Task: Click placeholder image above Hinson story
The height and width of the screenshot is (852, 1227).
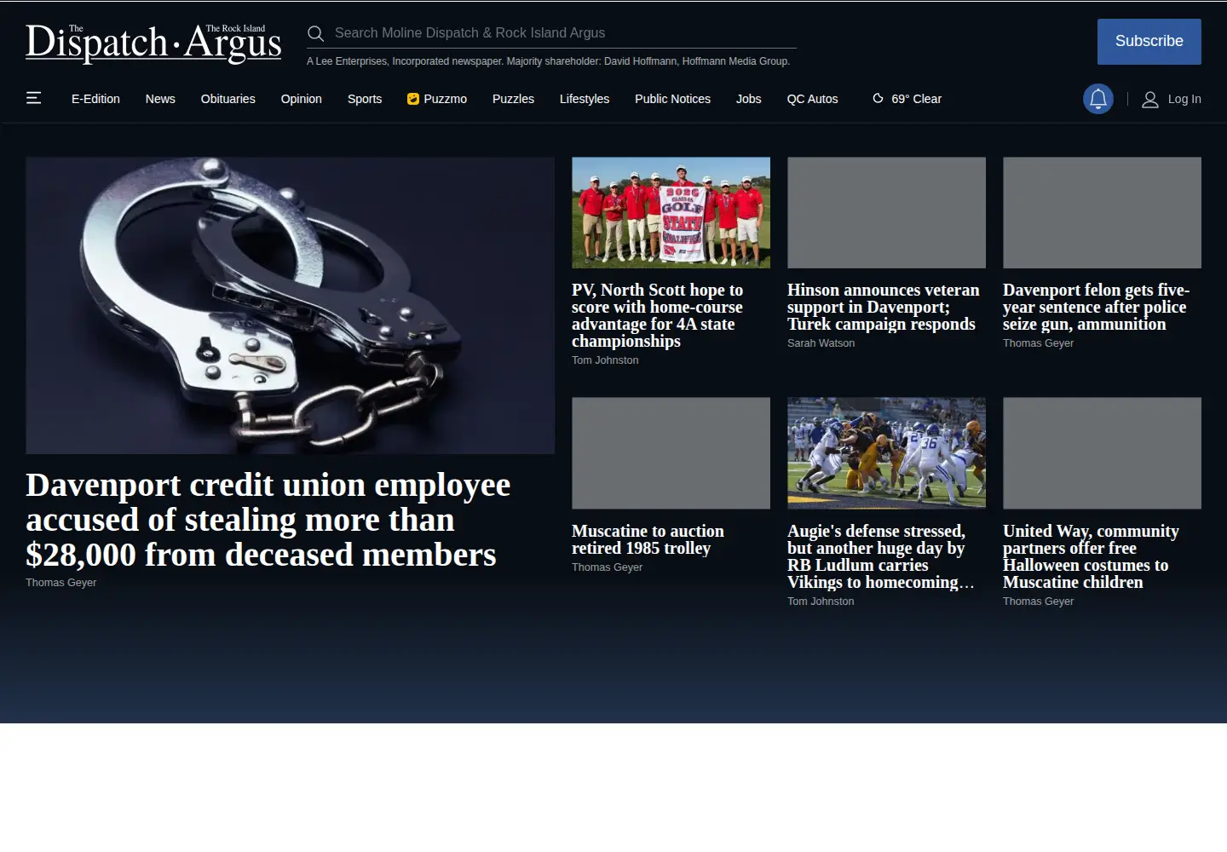Action: point(887,212)
